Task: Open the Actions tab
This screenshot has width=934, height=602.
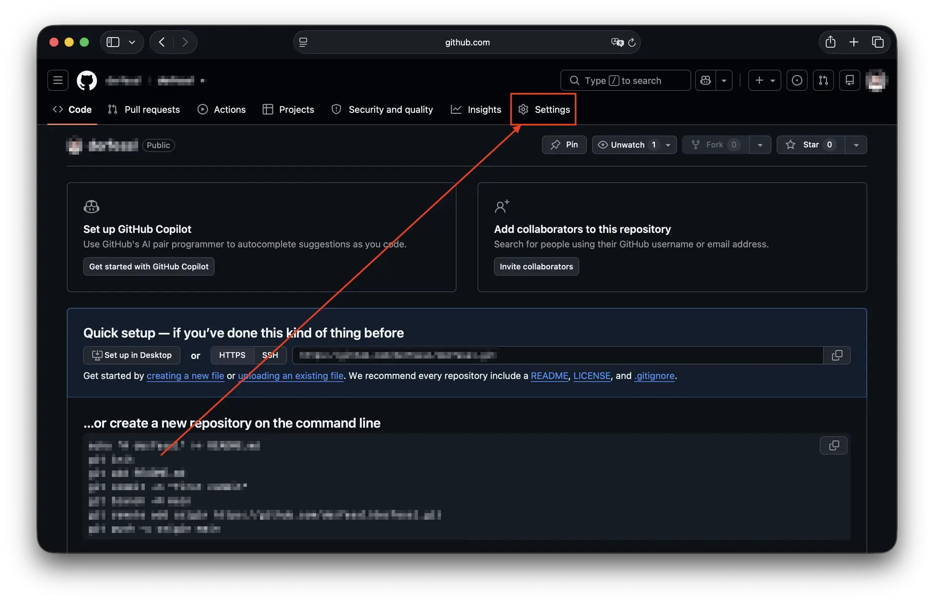Action: (222, 109)
